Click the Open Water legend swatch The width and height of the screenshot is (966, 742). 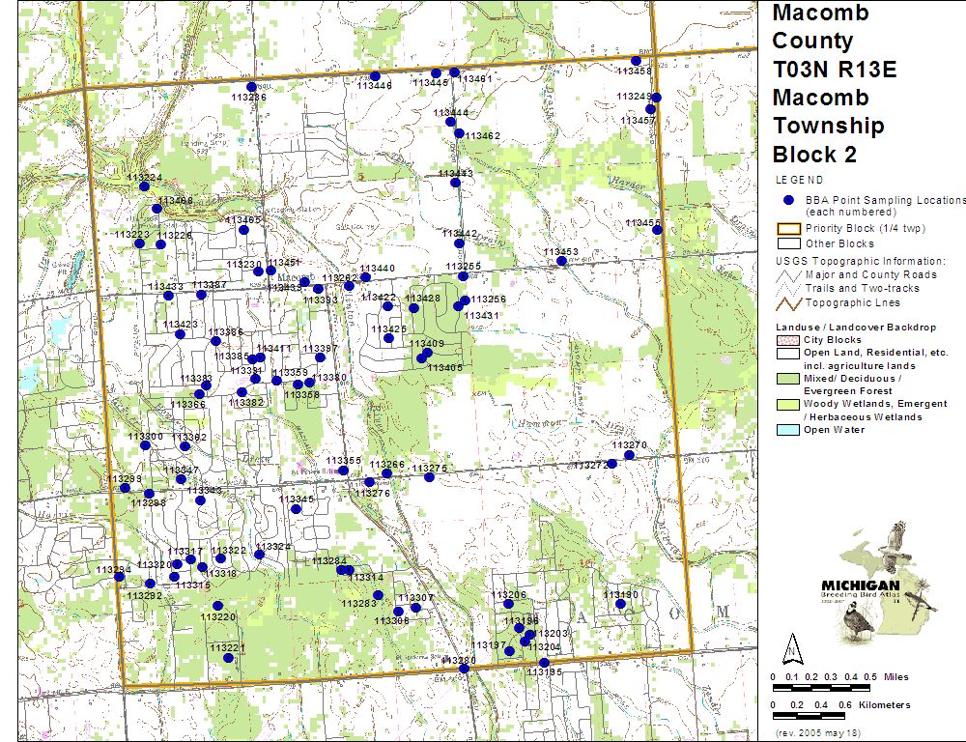[x=788, y=430]
